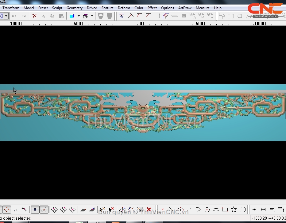Select the straight chamfer corner tool
Screen dimensions: 286x223
pyautogui.click(x=148, y=16)
